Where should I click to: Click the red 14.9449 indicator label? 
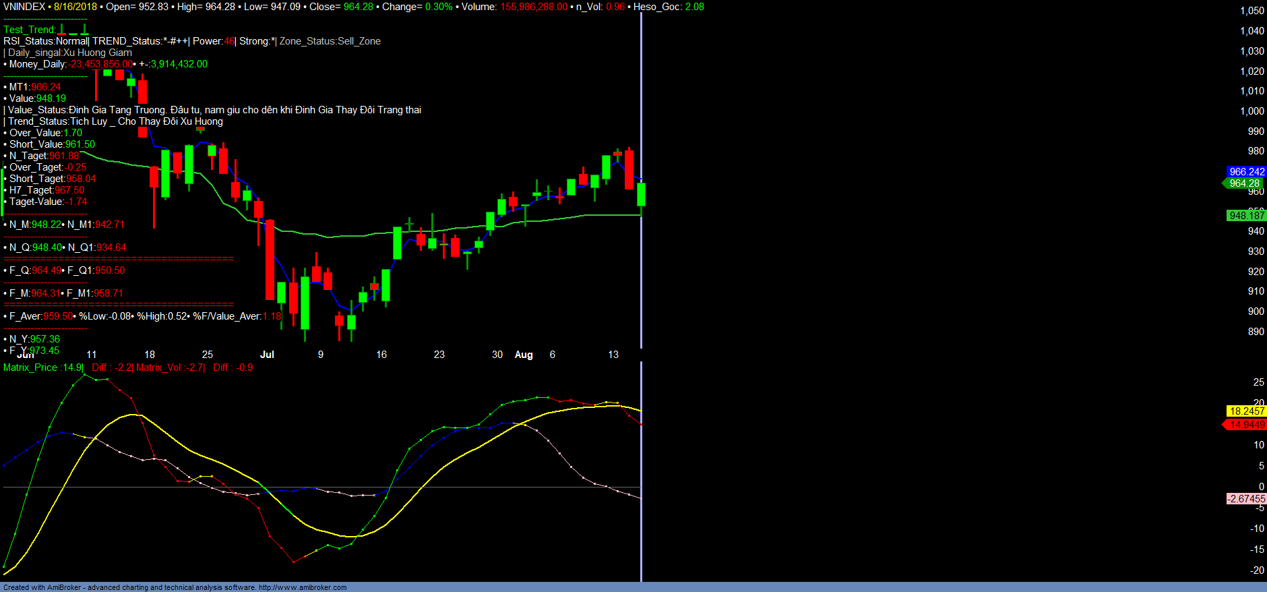(1246, 425)
